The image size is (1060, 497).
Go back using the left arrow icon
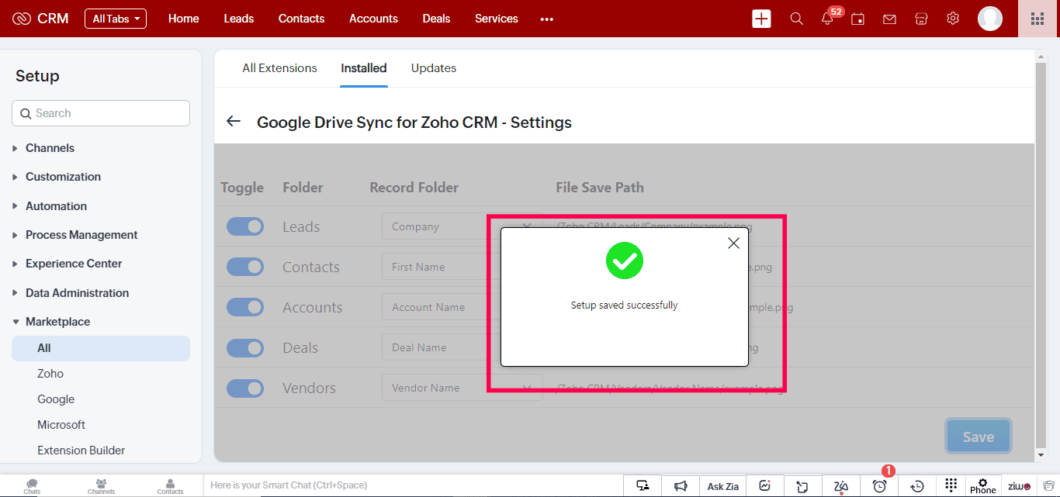234,122
